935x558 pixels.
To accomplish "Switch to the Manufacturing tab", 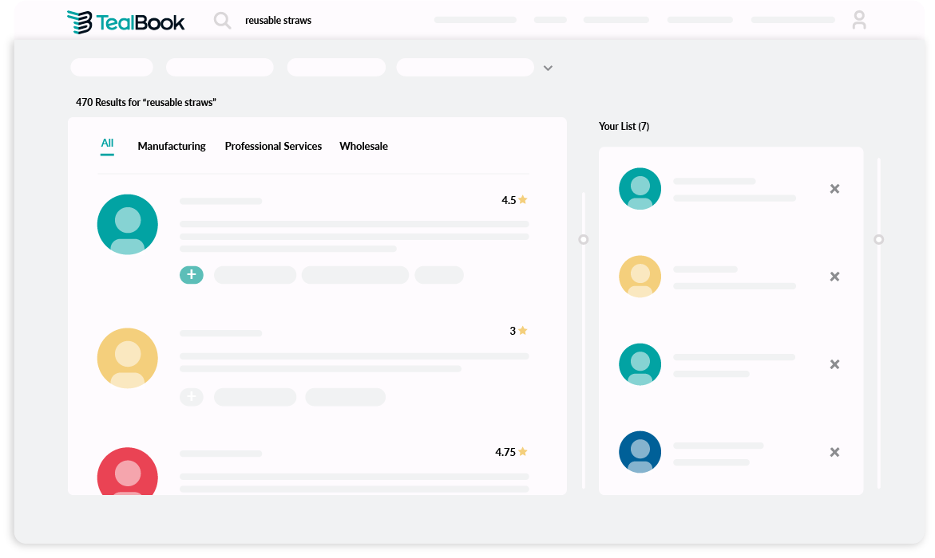I will pos(171,146).
